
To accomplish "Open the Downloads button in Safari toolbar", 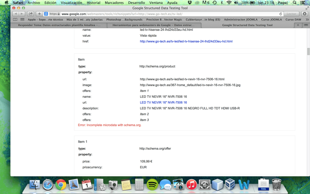I will 305,14.
